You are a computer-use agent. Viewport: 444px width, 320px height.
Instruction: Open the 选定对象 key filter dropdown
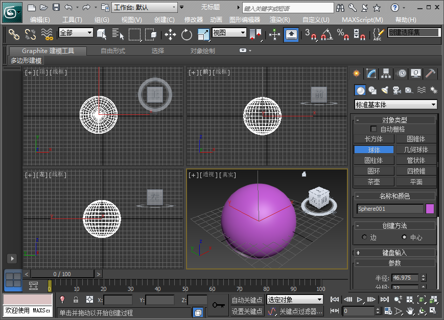(x=295, y=300)
